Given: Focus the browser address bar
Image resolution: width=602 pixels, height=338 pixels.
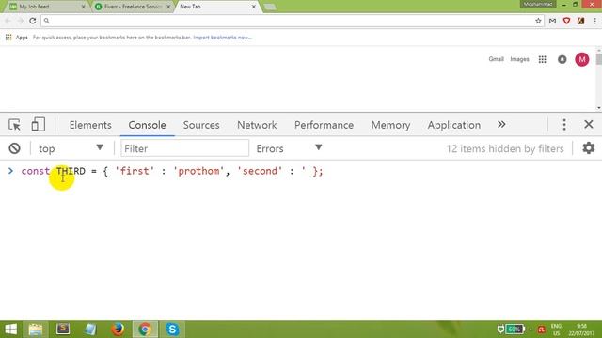Looking at the screenshot, I should pyautogui.click(x=292, y=21).
